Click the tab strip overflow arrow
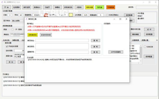The height and width of the screenshot is (99, 159). pyautogui.click(x=157, y=40)
